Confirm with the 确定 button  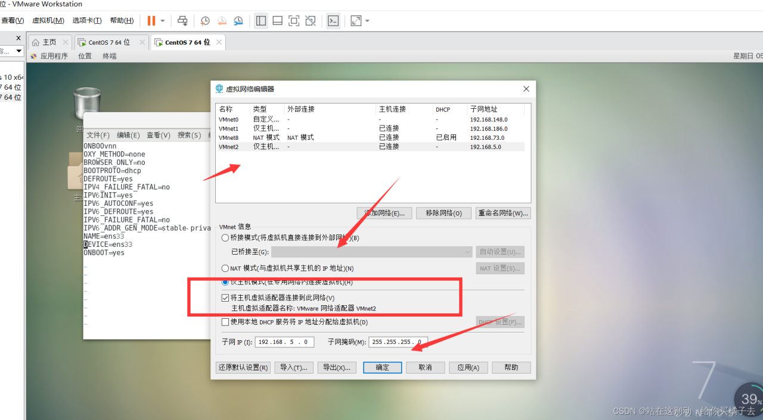click(383, 368)
